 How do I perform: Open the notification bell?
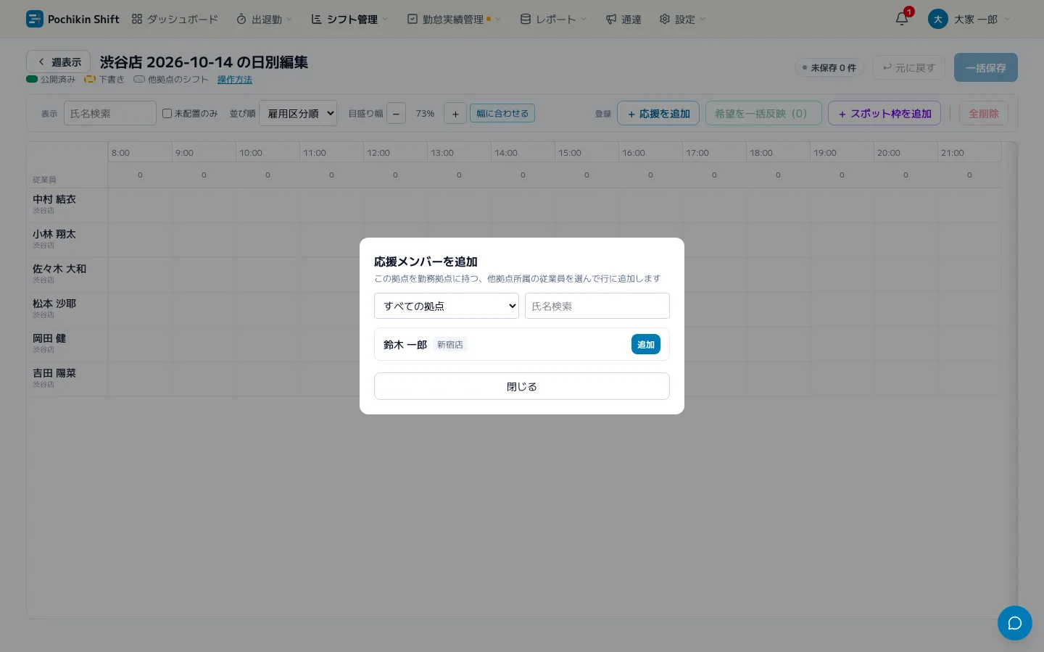tap(902, 19)
